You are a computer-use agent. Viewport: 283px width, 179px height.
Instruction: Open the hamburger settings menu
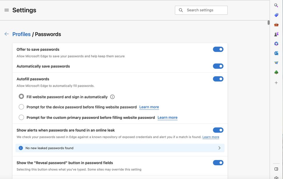7,10
